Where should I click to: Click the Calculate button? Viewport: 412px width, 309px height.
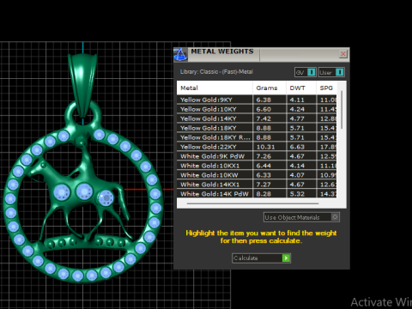[x=261, y=258]
